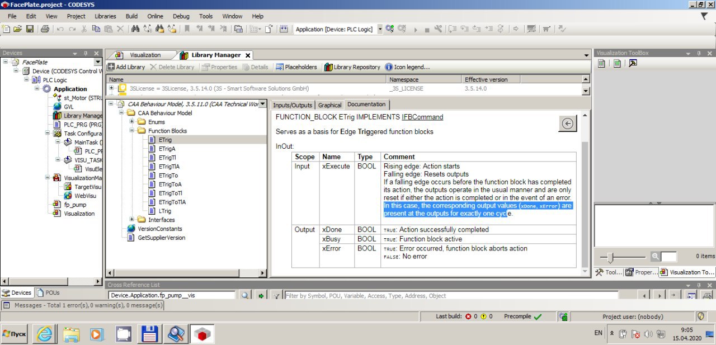Copy selection using the Copy icon
716x345 pixels.
tap(96, 29)
